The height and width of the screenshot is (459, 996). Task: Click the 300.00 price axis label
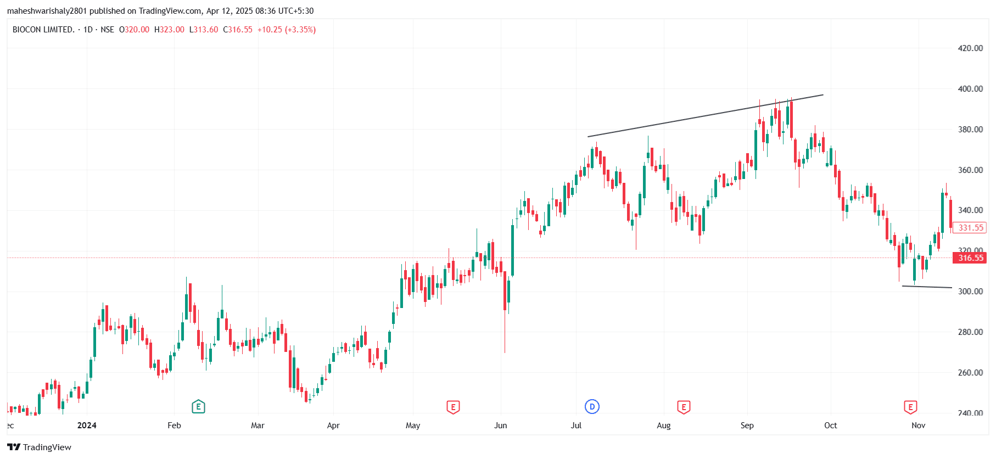[x=970, y=292]
